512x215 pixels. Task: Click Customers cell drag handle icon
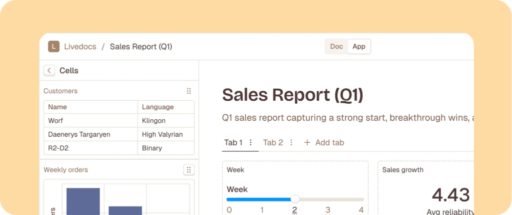click(188, 91)
